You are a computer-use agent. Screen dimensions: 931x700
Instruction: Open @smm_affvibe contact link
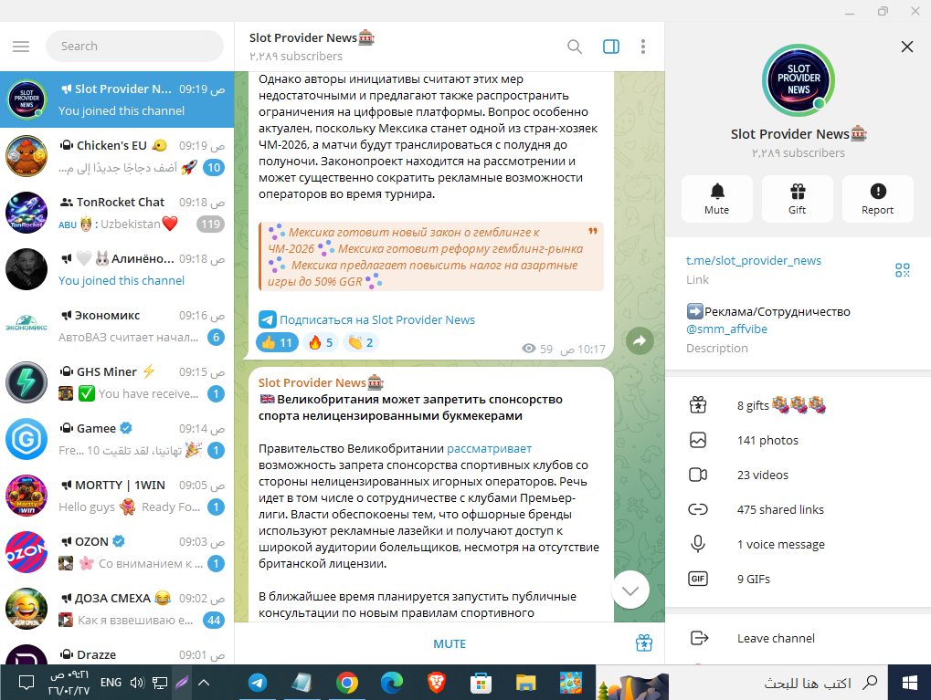(726, 329)
